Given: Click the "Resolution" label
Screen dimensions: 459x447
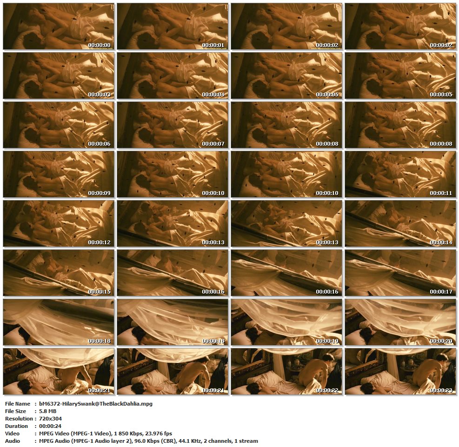Looking at the screenshot, I should point(19,419).
